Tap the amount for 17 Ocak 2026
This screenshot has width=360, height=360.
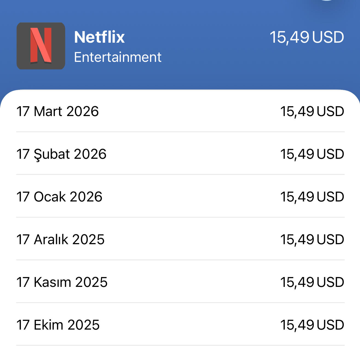tap(312, 197)
